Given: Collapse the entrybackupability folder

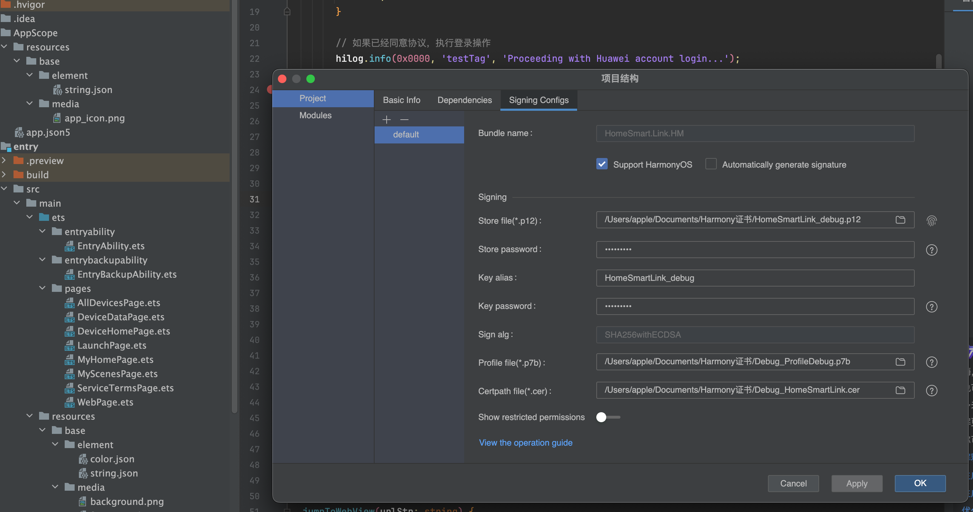Looking at the screenshot, I should click(x=43, y=260).
